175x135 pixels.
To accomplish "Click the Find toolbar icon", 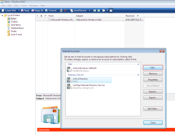I will (104, 11).
